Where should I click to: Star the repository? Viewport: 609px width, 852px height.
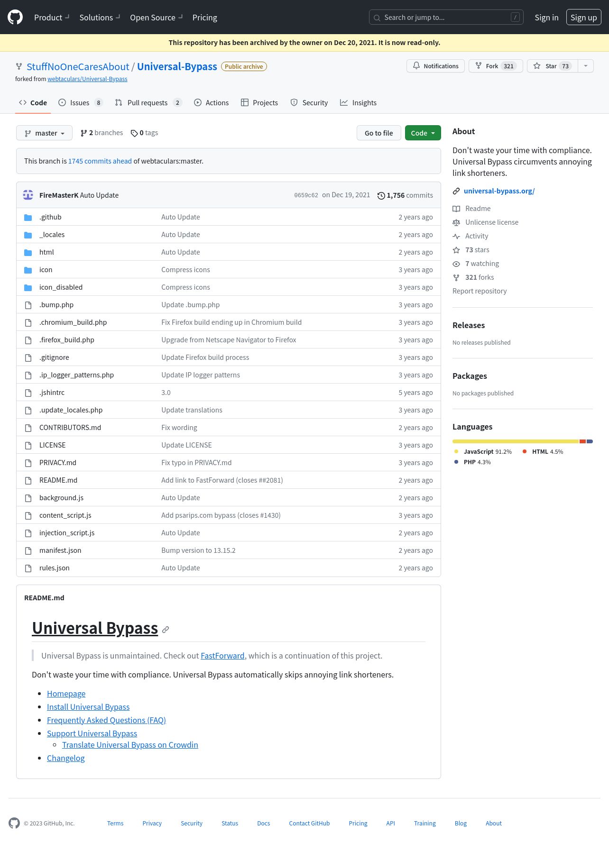pos(552,66)
